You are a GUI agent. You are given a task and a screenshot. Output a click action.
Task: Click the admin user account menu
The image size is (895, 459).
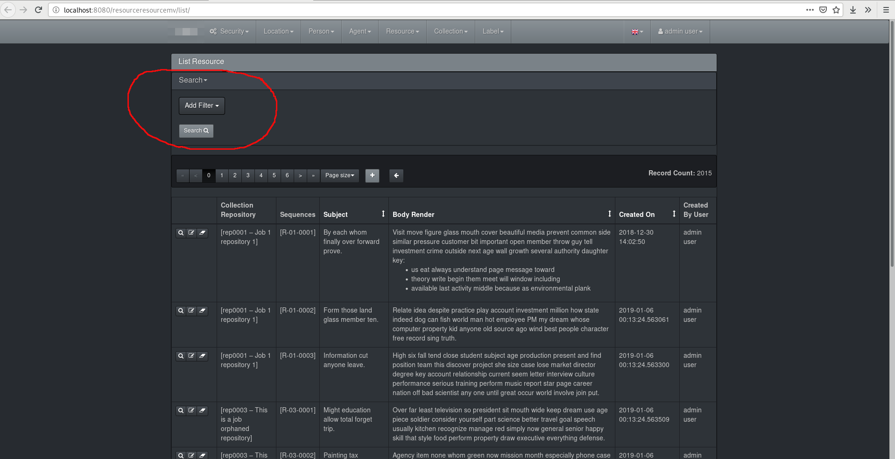tap(680, 31)
